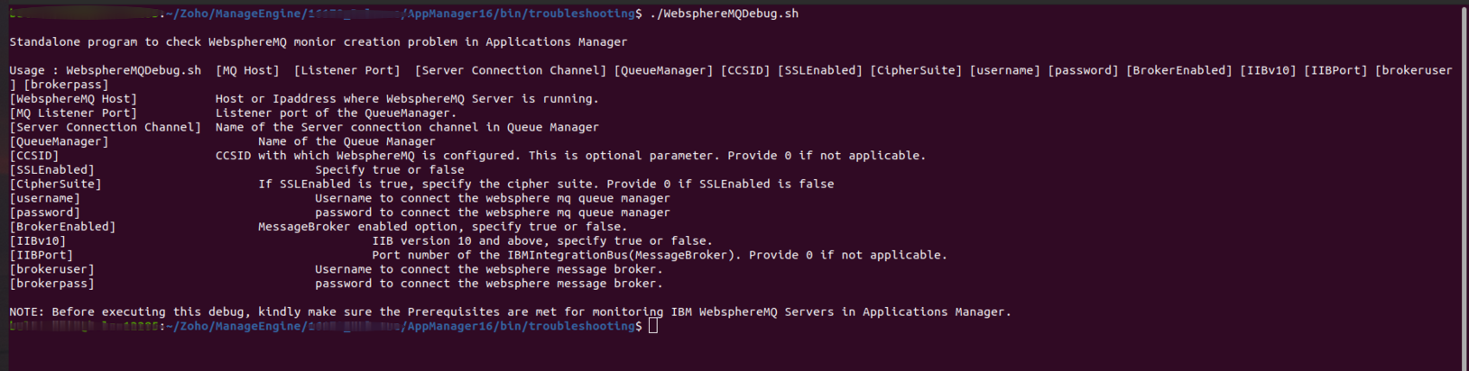Image resolution: width=1469 pixels, height=371 pixels.
Task: Click 'password to connect the websphere message broker'
Action: tap(488, 284)
